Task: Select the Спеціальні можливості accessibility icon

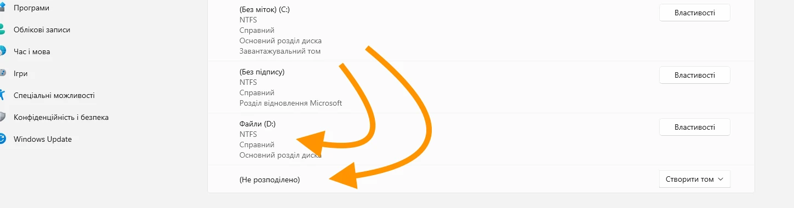Action: point(2,95)
